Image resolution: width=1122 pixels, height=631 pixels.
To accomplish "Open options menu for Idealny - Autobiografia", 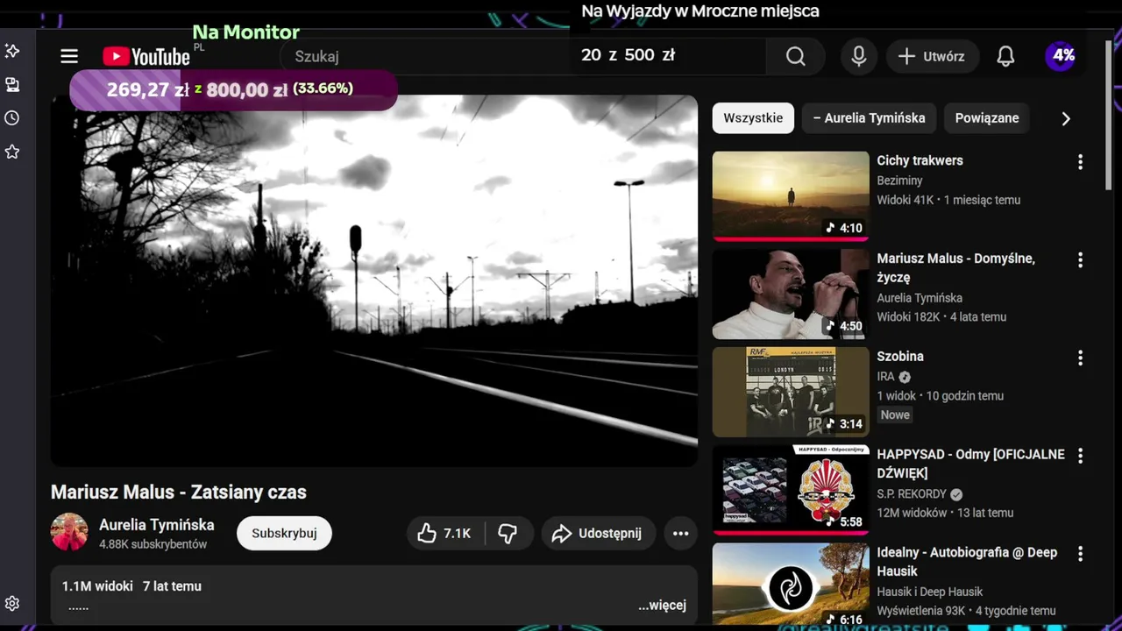I will pyautogui.click(x=1080, y=554).
